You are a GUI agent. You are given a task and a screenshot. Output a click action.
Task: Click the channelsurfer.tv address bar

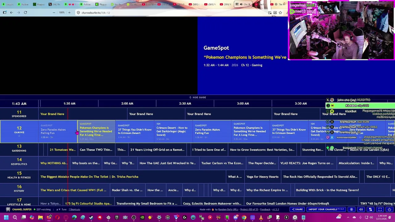coord(173,13)
